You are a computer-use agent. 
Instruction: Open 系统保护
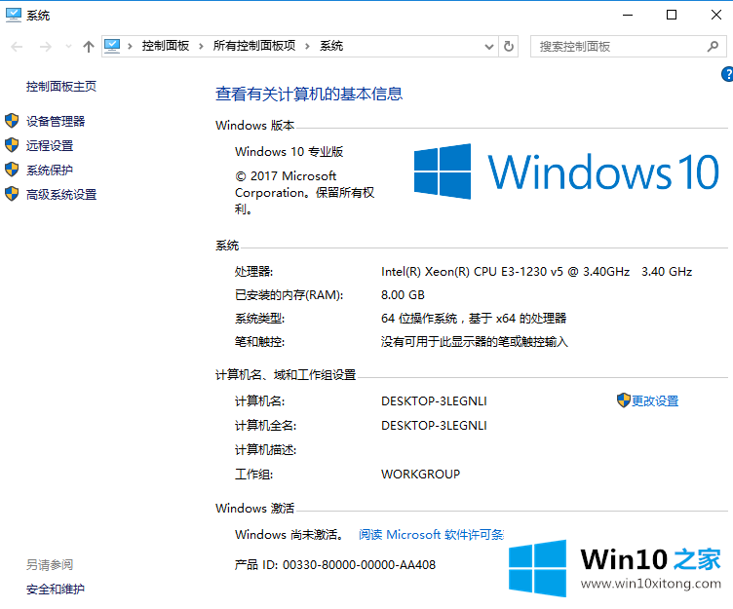coord(50,171)
